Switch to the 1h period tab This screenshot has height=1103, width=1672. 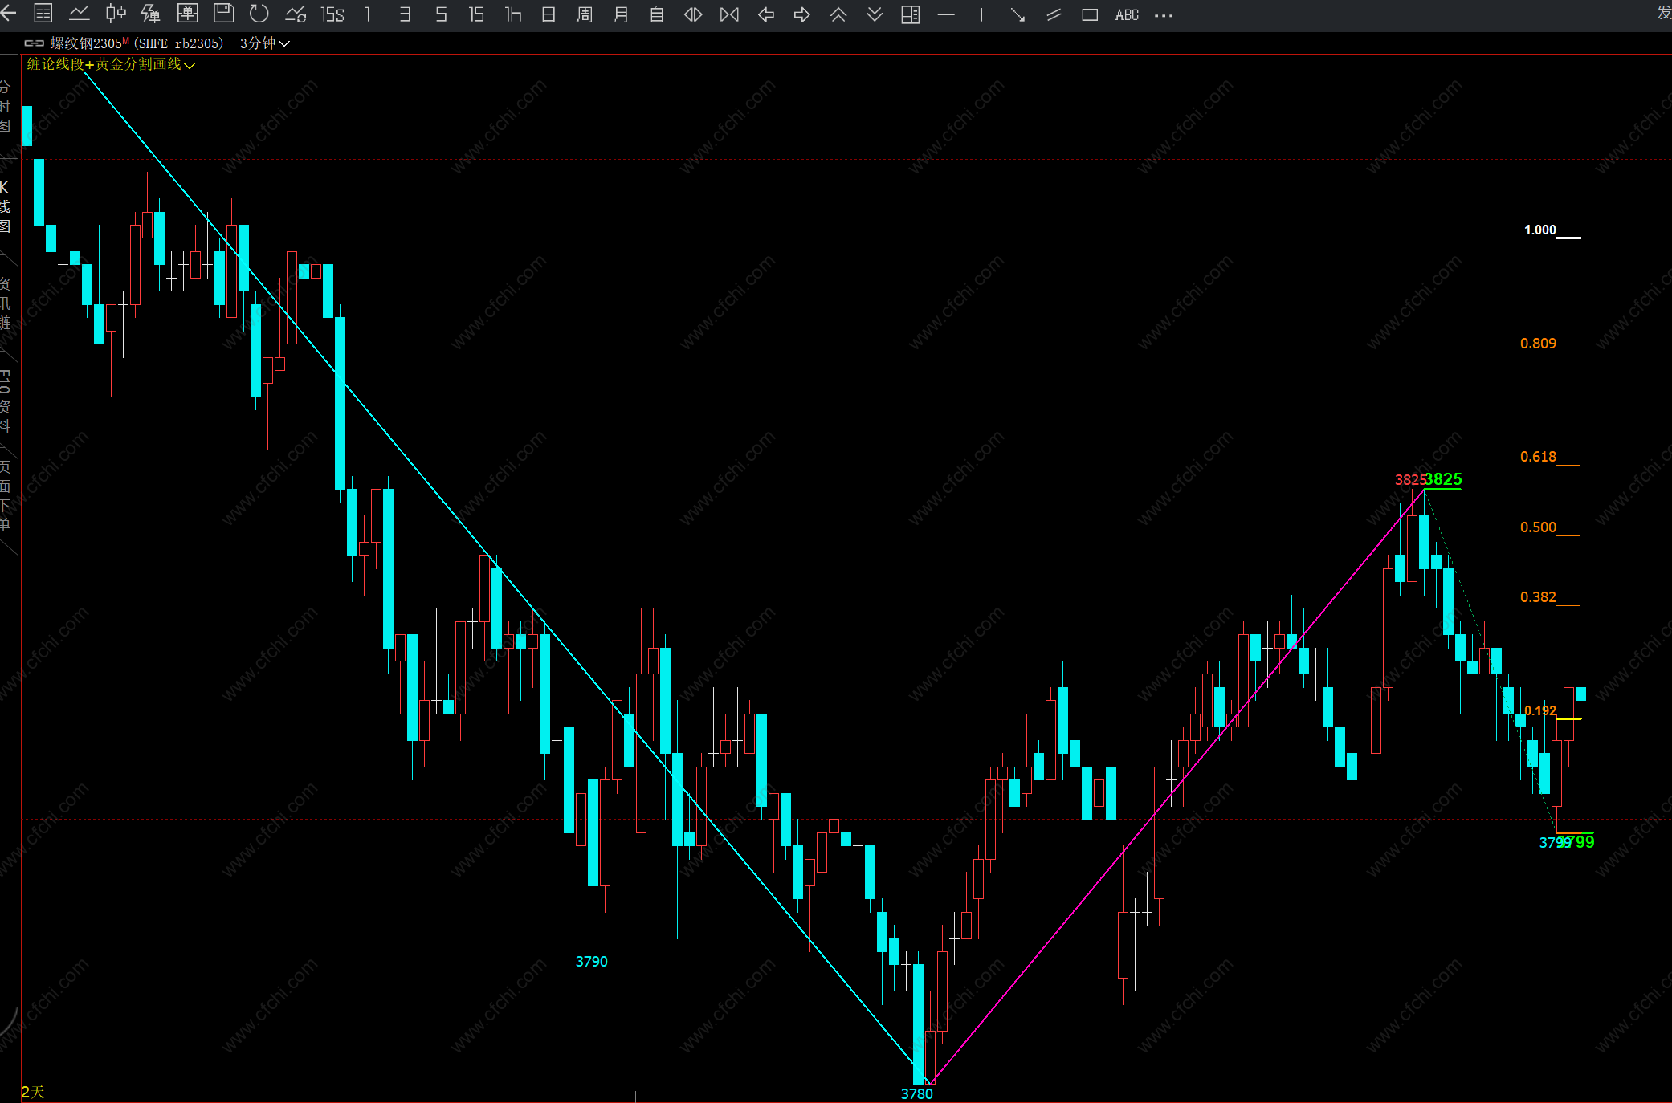[512, 14]
